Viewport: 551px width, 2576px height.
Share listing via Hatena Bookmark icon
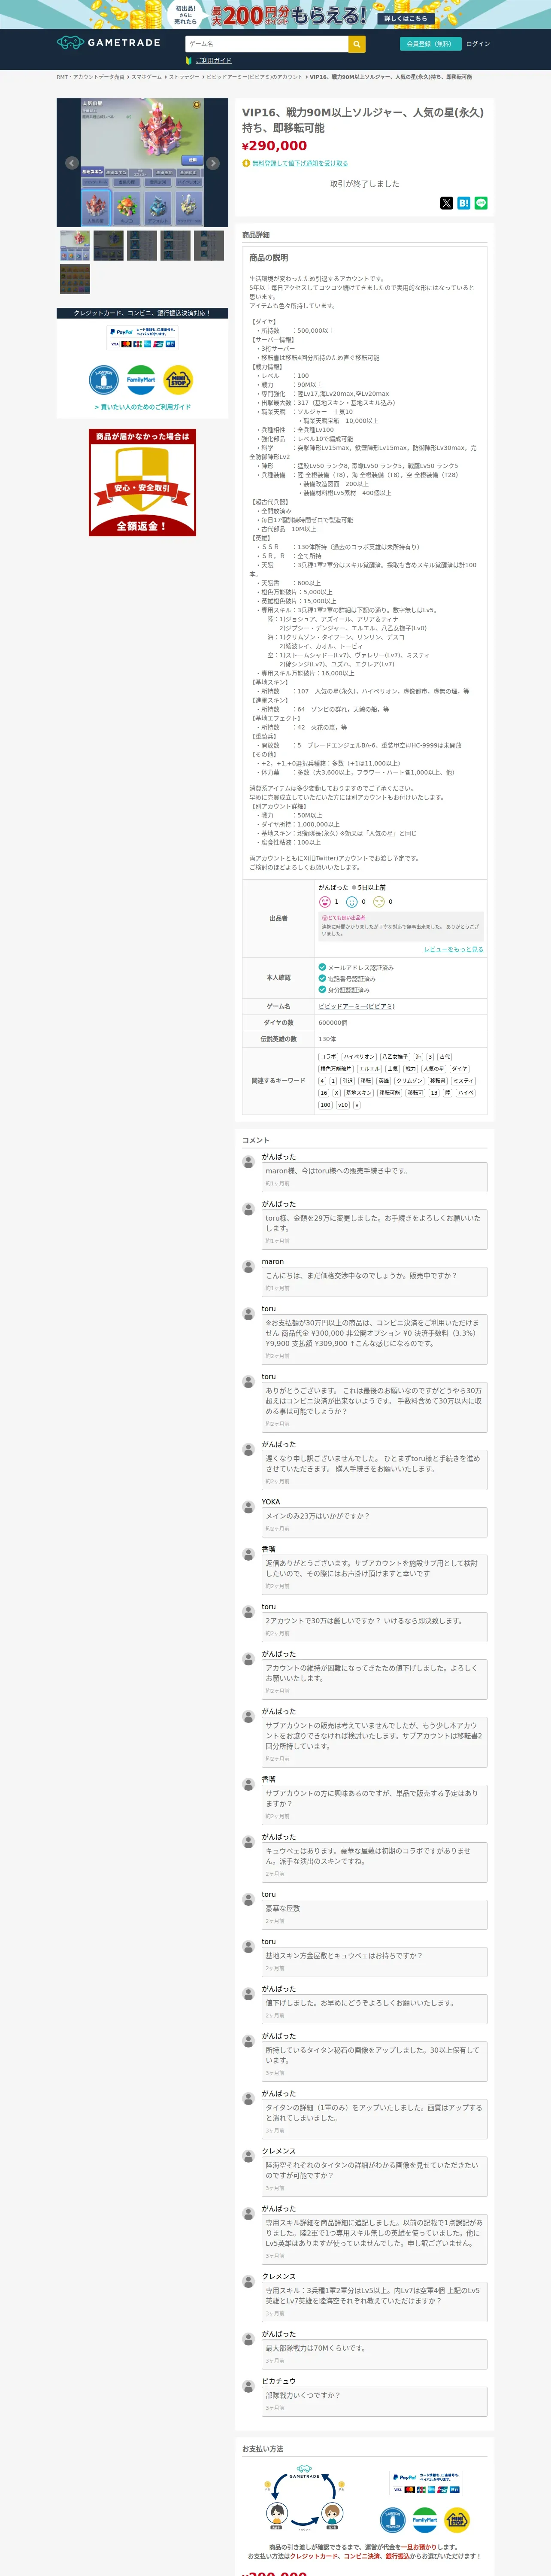pos(463,203)
